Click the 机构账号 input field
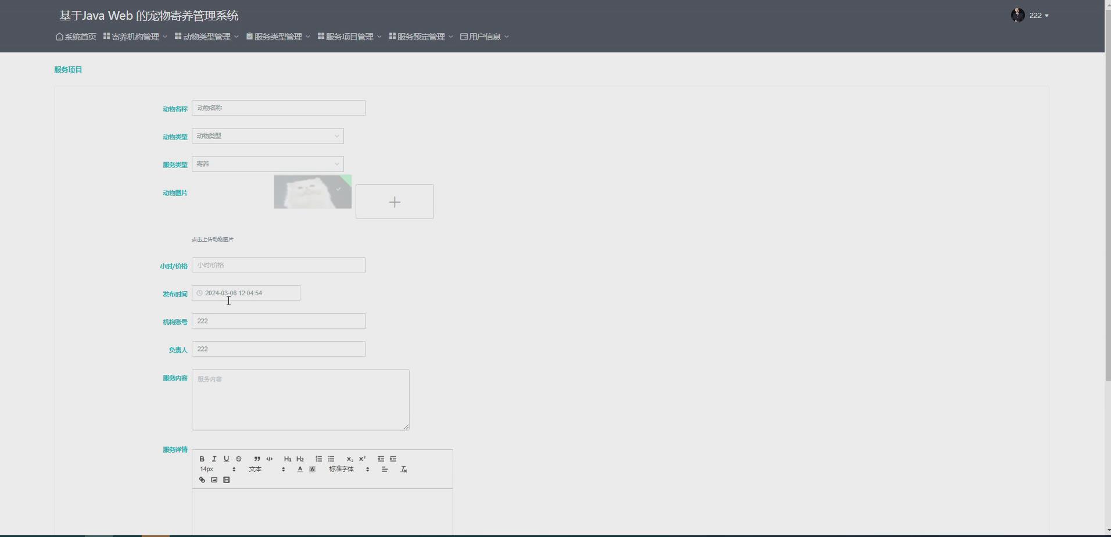The width and height of the screenshot is (1111, 537). [x=279, y=321]
